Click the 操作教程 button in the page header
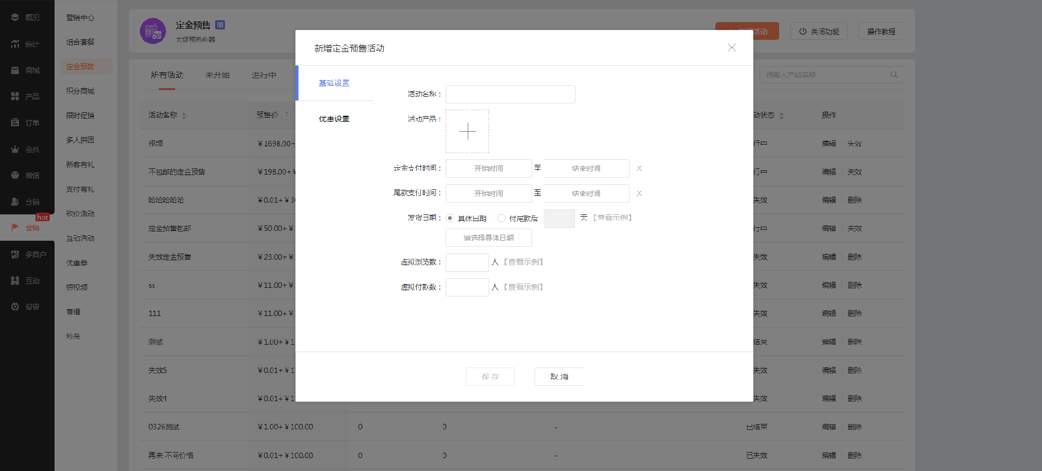This screenshot has height=471, width=1042. click(881, 31)
